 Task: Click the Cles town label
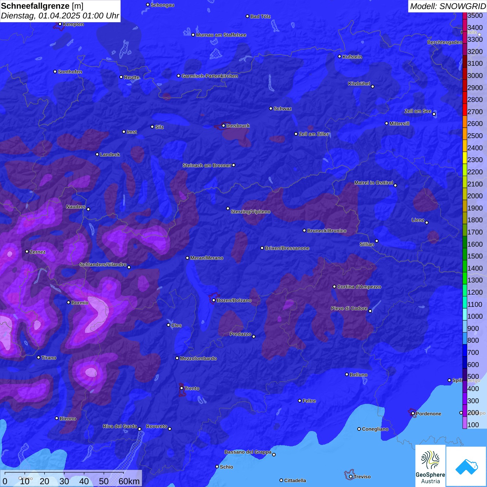(176, 325)
